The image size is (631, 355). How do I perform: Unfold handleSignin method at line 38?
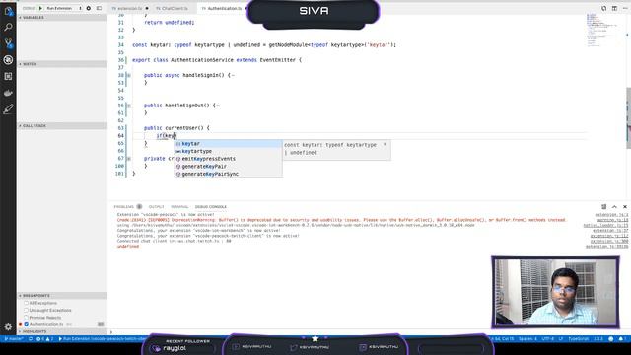coord(129,75)
